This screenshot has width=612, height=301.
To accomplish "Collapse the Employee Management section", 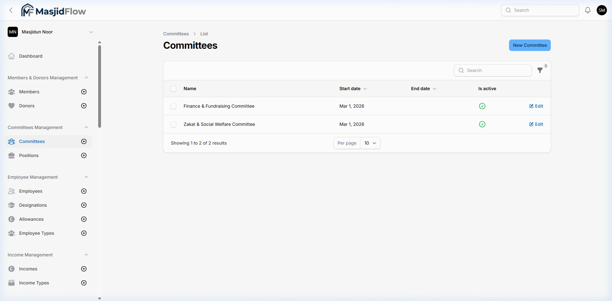I will tap(86, 177).
